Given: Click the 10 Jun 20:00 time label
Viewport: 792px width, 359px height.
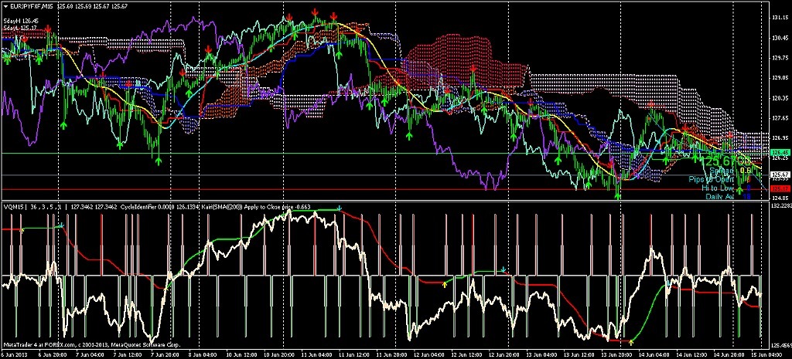Looking at the screenshot, I should tap(279, 355).
